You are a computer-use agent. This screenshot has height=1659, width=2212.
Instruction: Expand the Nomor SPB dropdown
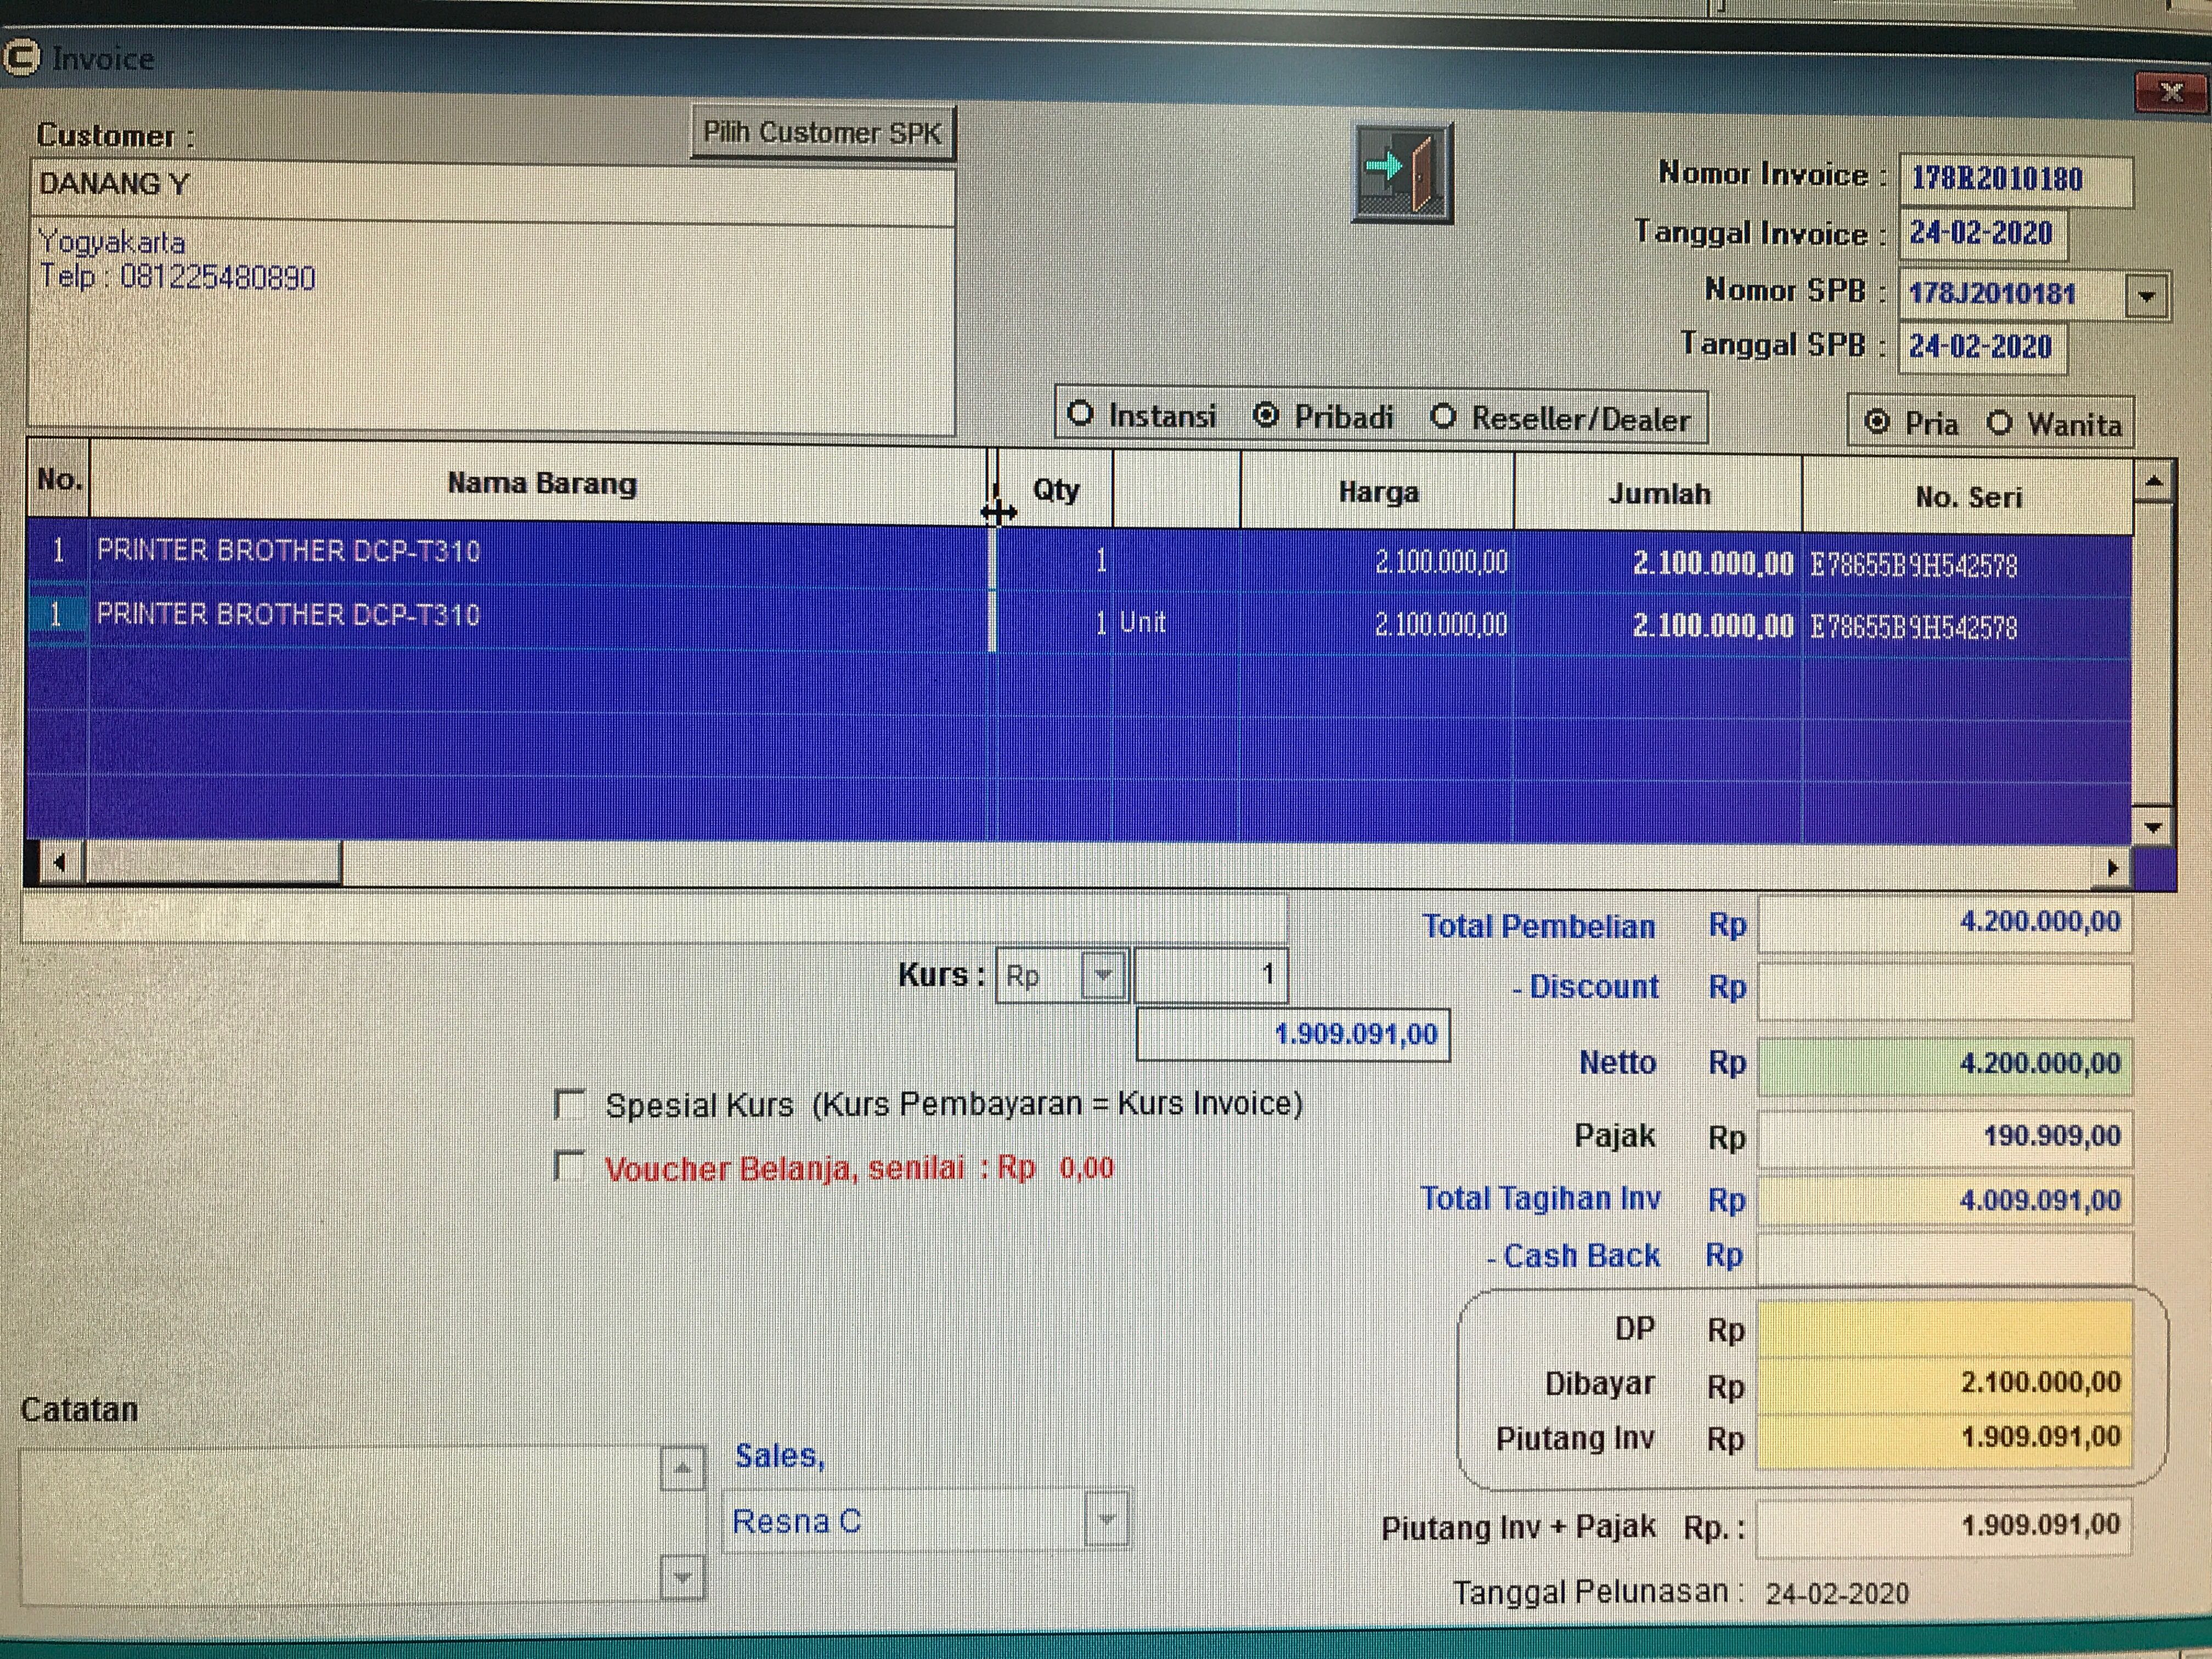(2146, 296)
